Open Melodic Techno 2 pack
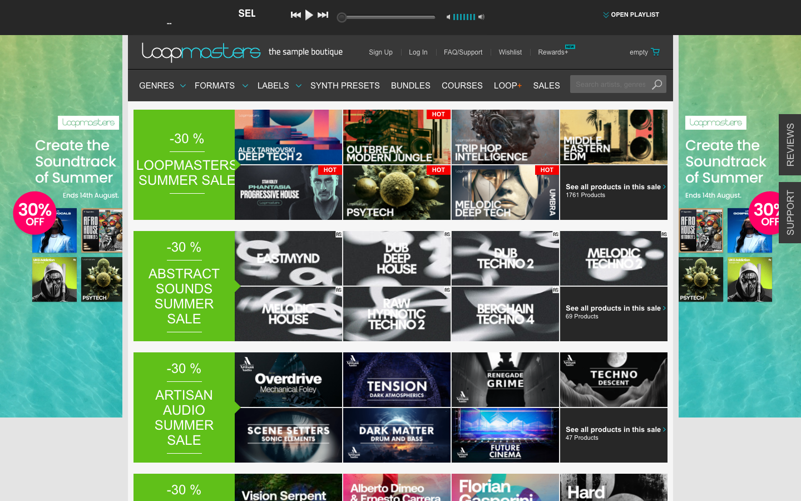Viewport: 801px width, 501px height. point(614,258)
